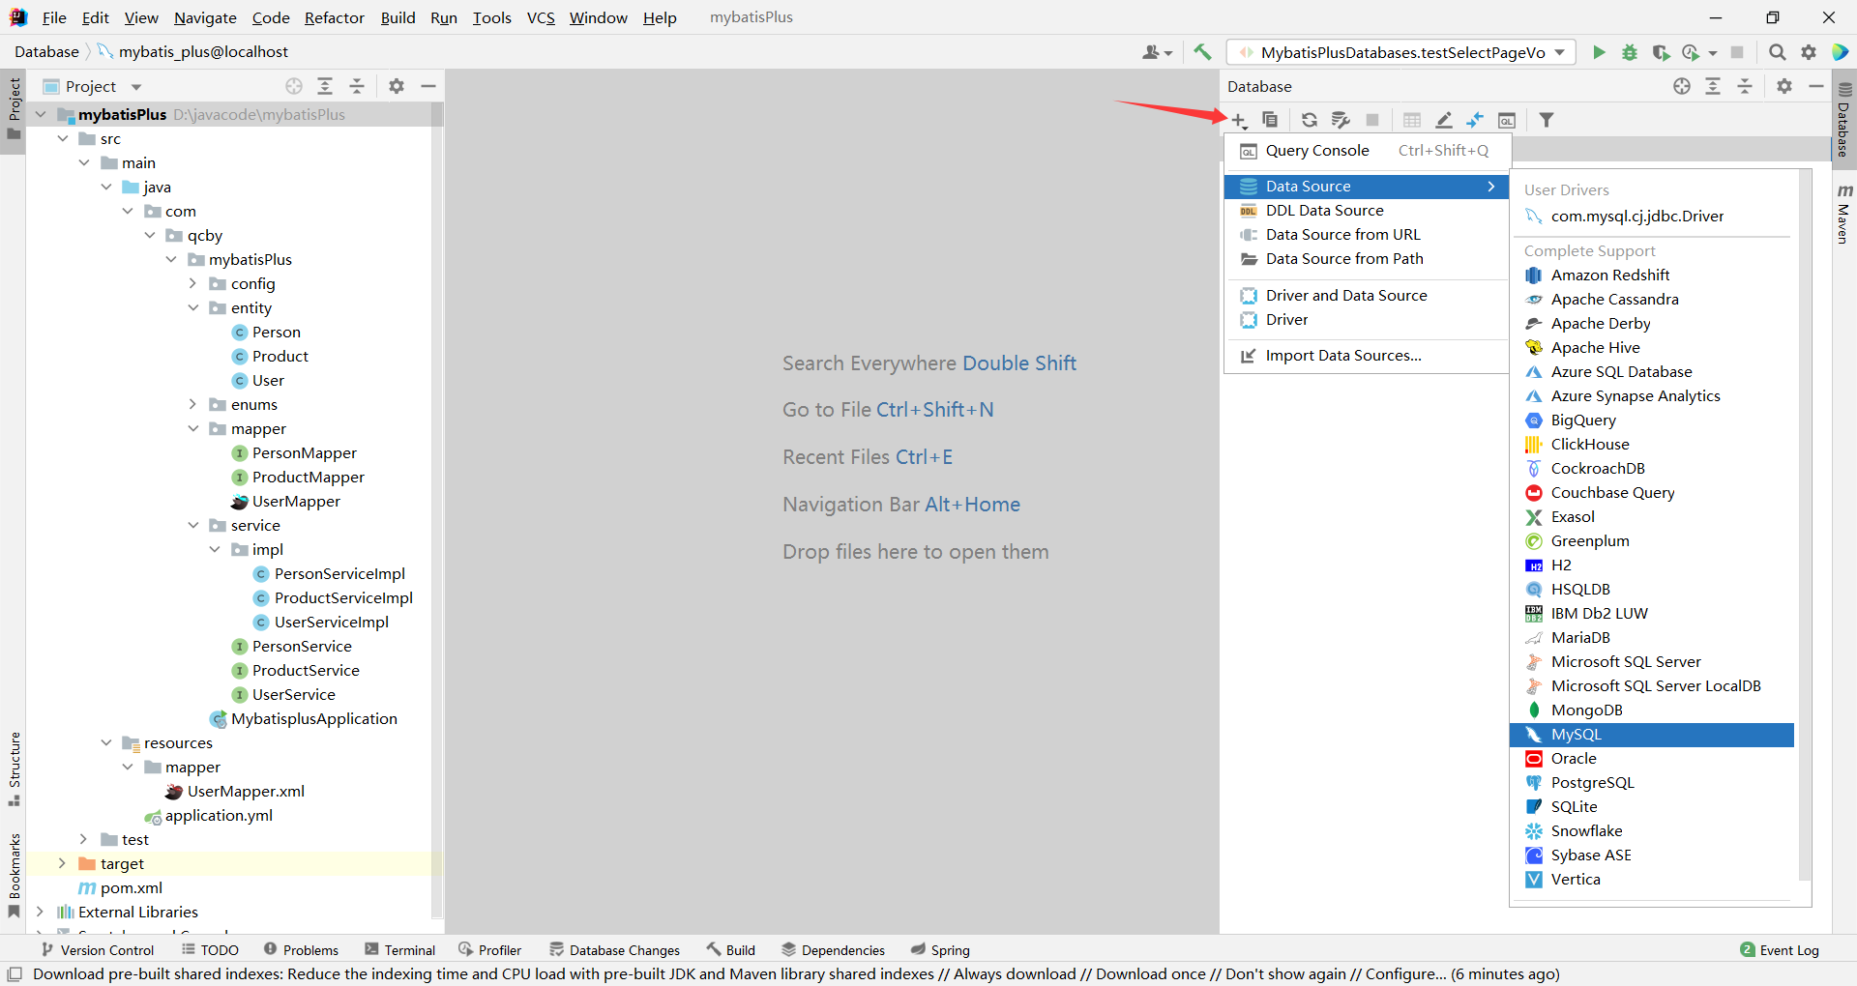Click the Filter funnel icon
The height and width of the screenshot is (986, 1857).
[1547, 120]
